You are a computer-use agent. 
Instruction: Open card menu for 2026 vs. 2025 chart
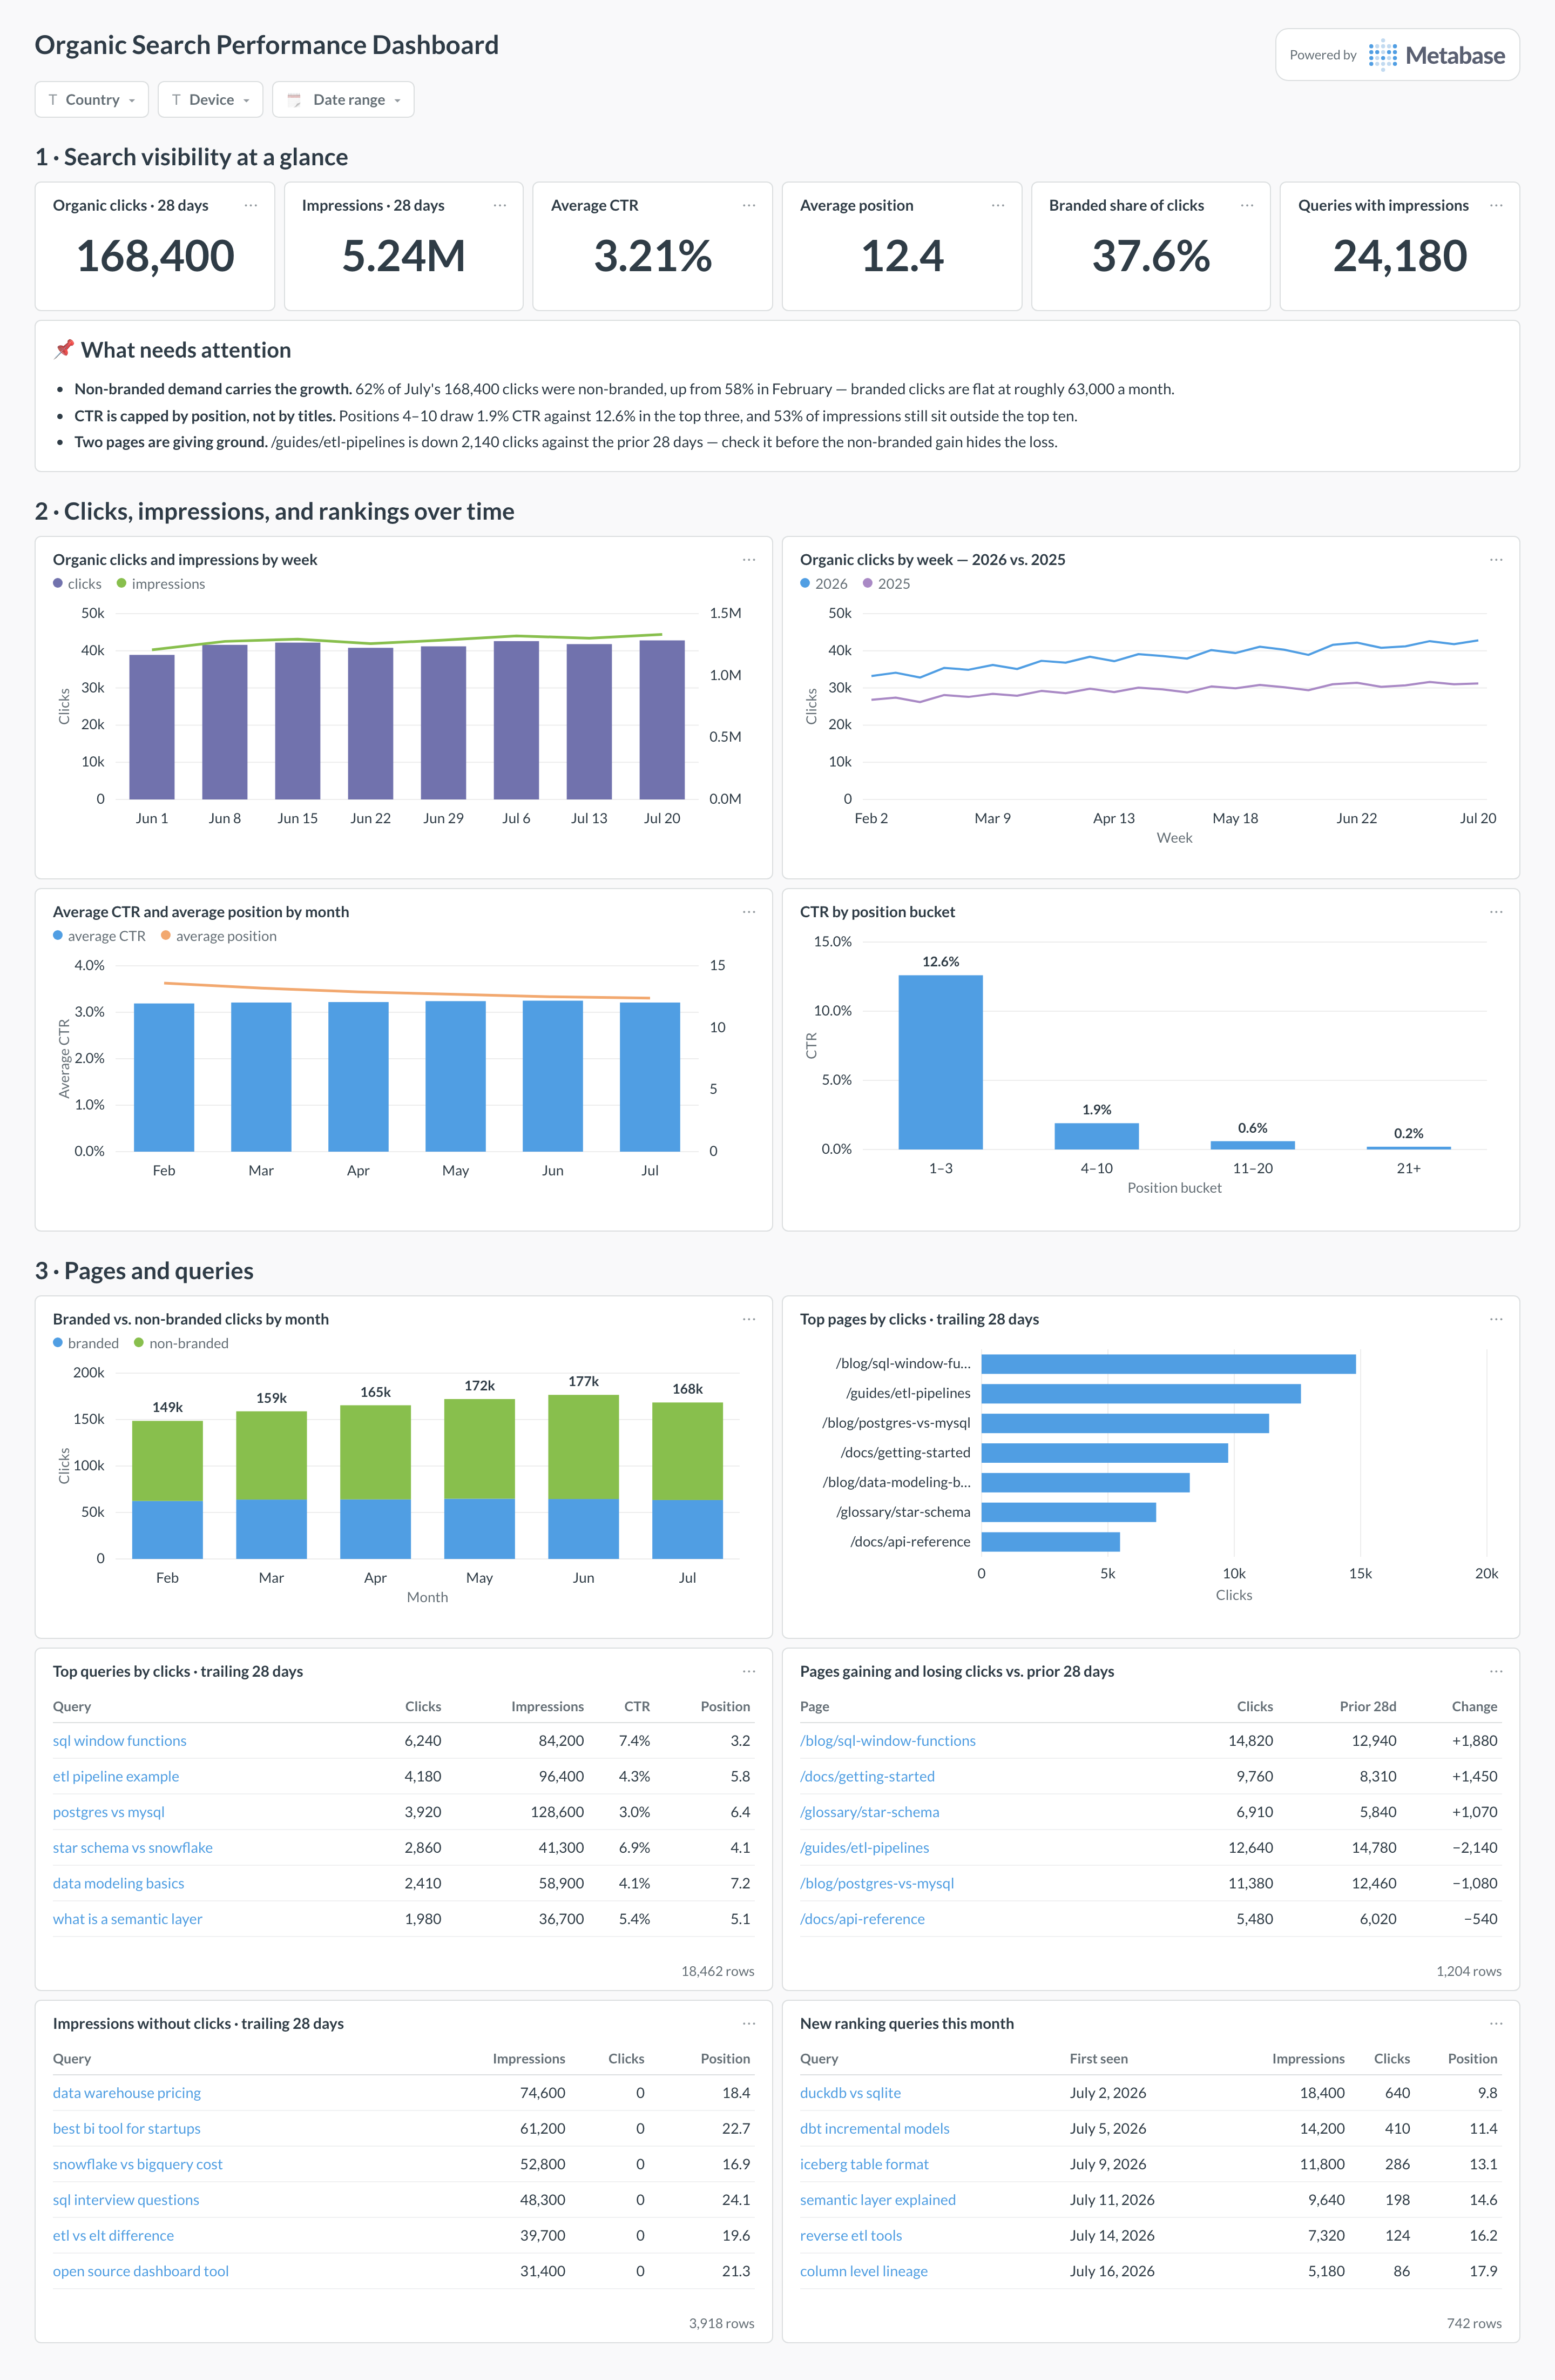tap(1496, 560)
